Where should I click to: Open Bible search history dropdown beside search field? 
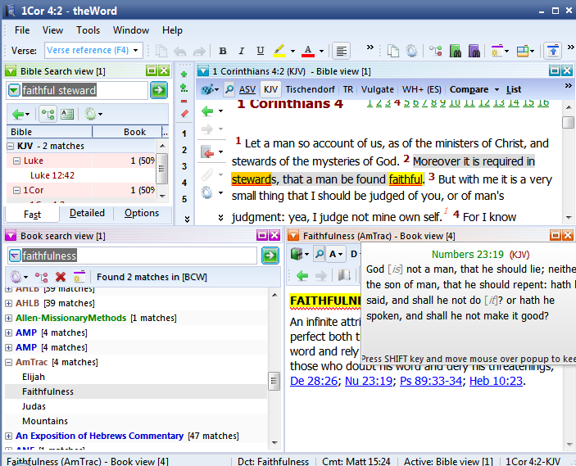[14, 90]
